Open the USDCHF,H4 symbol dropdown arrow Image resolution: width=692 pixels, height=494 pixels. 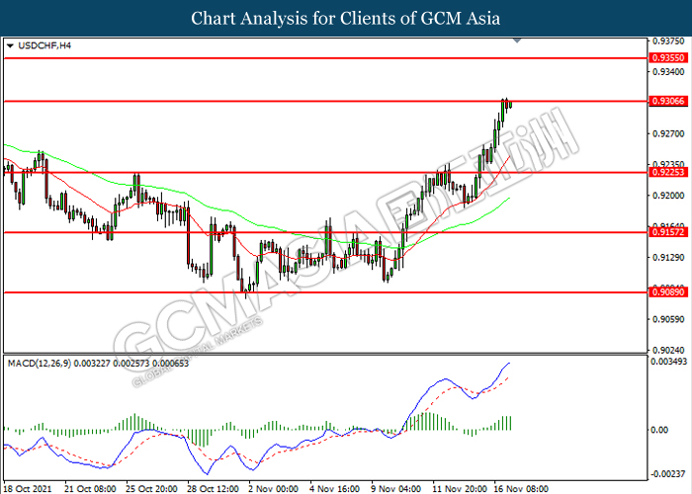pos(10,45)
